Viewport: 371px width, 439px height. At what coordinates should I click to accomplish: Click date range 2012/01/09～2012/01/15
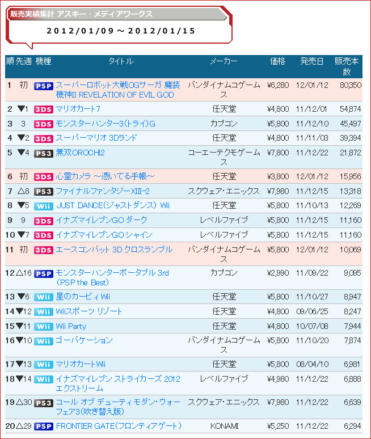[121, 31]
